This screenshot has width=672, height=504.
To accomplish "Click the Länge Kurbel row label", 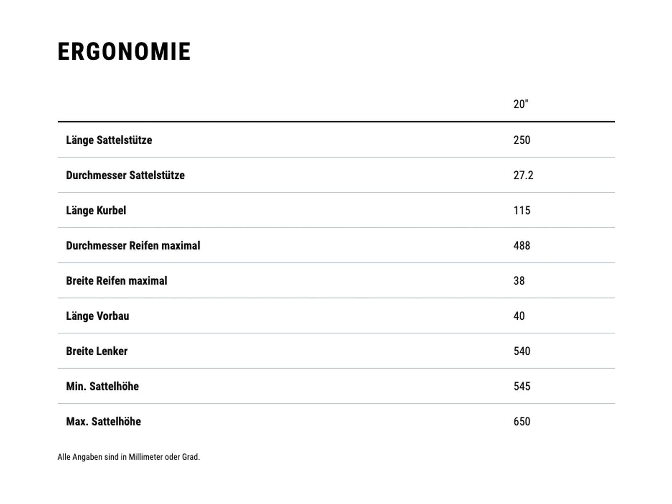I will tap(96, 210).
